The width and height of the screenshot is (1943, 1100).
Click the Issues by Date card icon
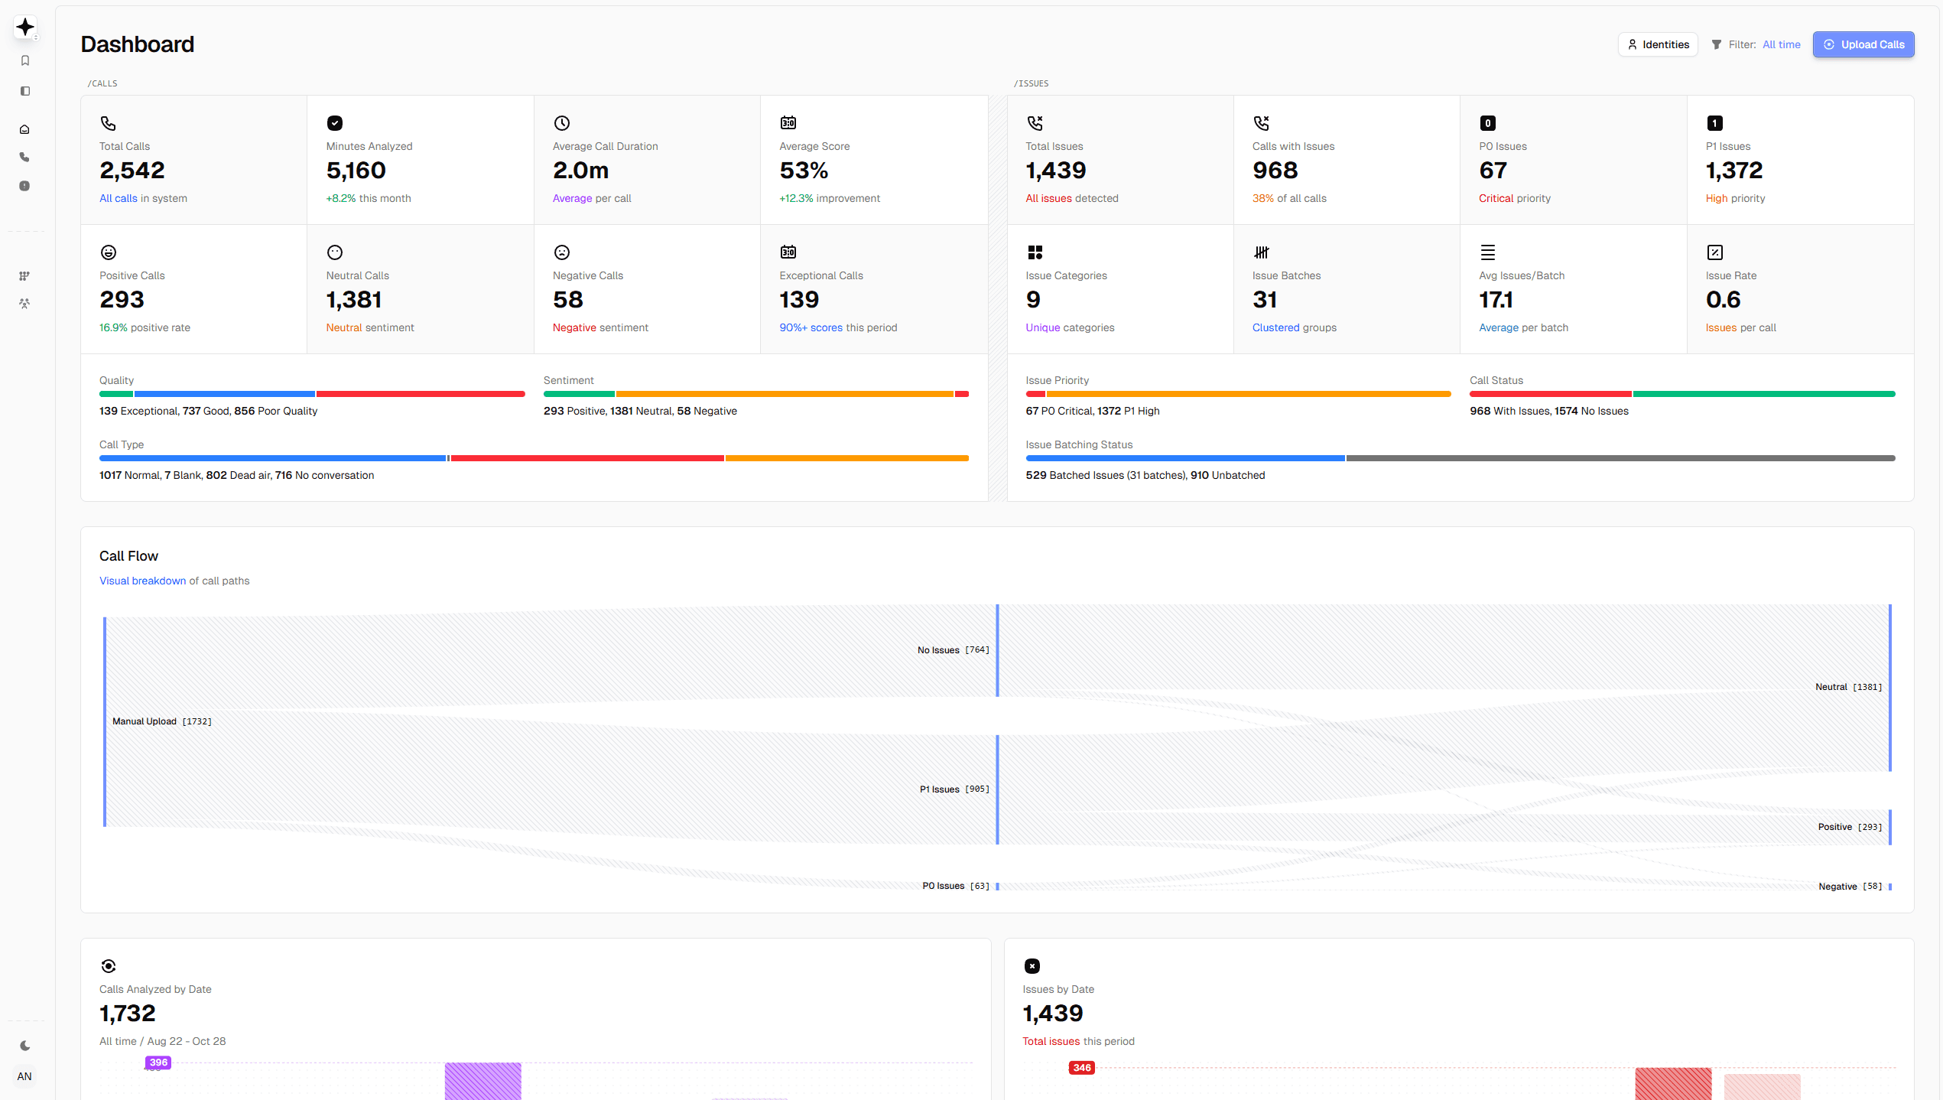click(x=1032, y=966)
